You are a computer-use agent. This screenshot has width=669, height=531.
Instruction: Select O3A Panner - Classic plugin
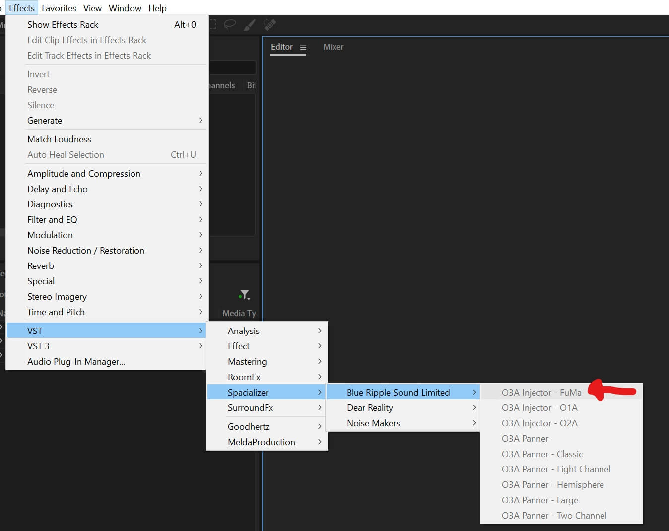tap(561, 454)
